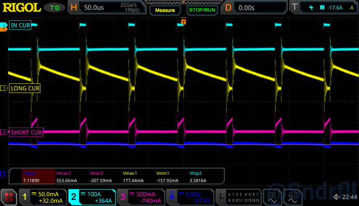Click the red grid menu icon

9,197
